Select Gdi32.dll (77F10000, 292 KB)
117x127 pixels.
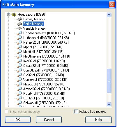click(x=44, y=98)
